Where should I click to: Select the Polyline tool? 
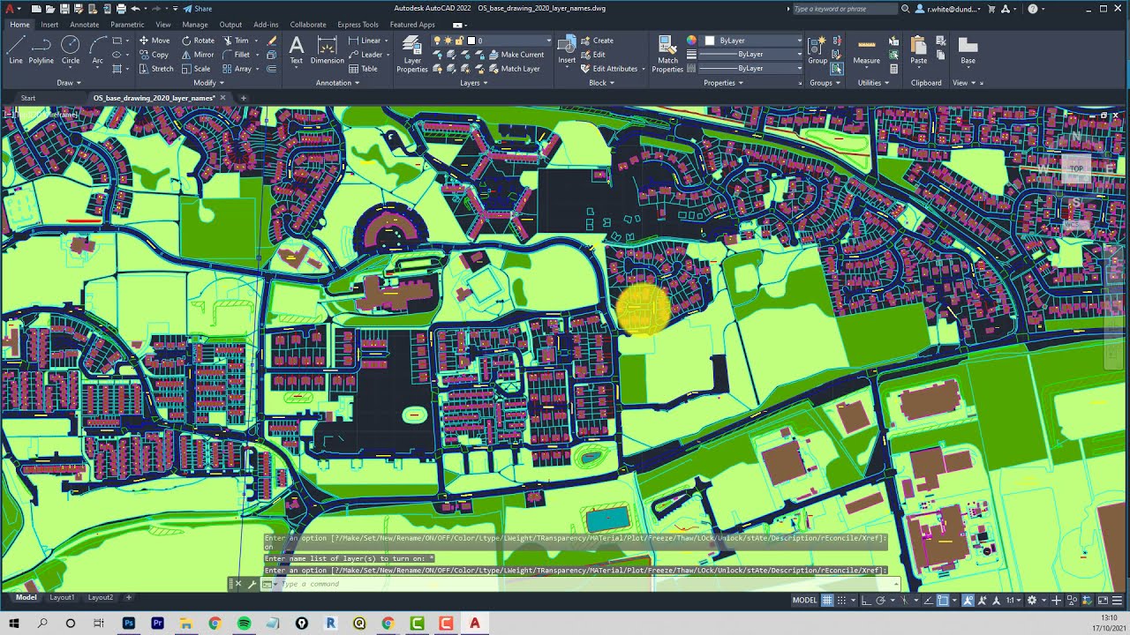pyautogui.click(x=41, y=49)
